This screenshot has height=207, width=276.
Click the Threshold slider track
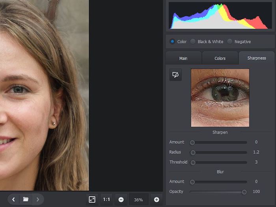(x=219, y=162)
